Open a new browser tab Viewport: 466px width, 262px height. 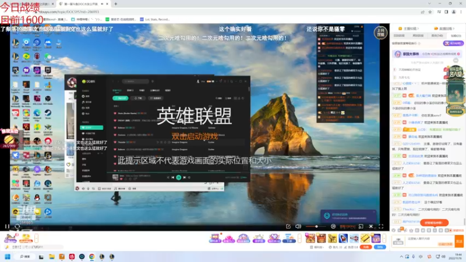pyautogui.click(x=115, y=4)
